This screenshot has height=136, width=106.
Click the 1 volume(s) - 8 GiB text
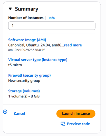24,96
